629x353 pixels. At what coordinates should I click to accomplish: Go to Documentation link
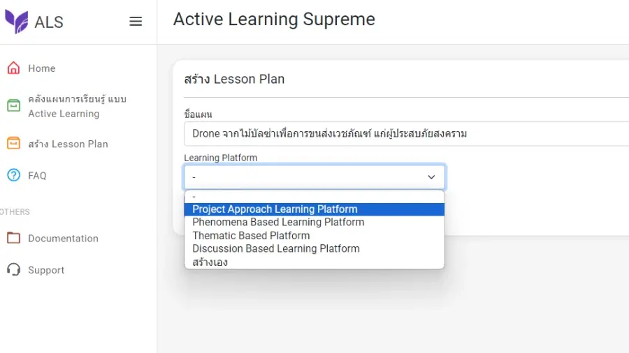point(63,239)
